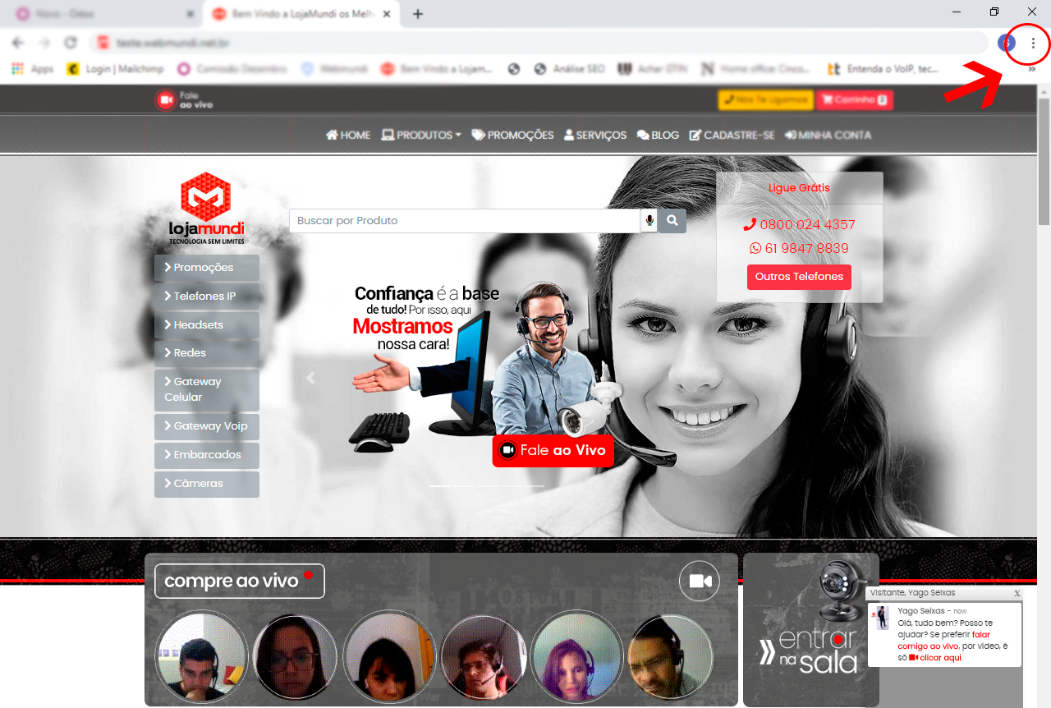The image size is (1051, 708).
Task: Go to previous carousel slide arrow
Action: click(x=310, y=379)
